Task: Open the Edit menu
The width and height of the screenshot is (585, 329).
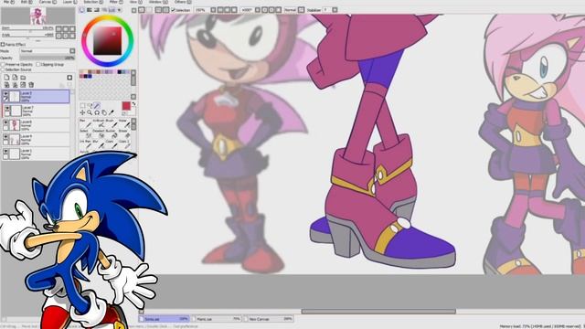Action: click(x=27, y=2)
